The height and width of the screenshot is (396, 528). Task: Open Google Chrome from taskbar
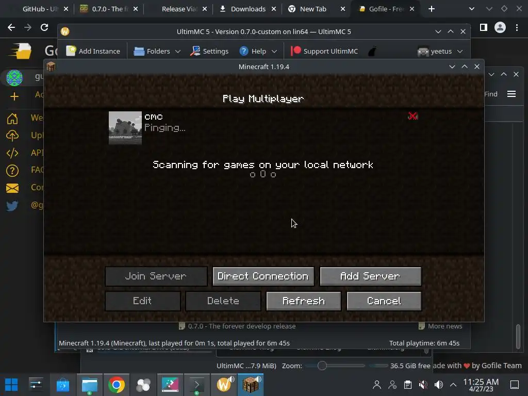(116, 385)
